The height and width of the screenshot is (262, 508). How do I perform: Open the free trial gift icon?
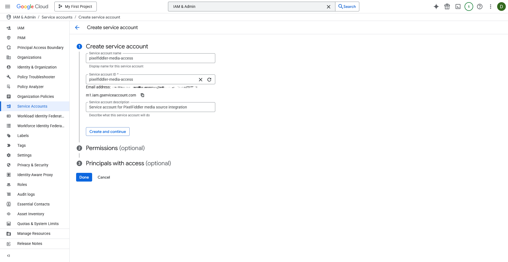(x=447, y=7)
